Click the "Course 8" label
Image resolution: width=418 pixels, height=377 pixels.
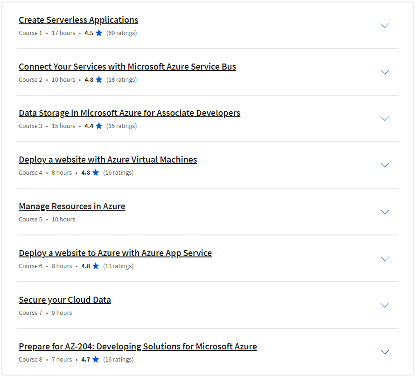(x=30, y=359)
